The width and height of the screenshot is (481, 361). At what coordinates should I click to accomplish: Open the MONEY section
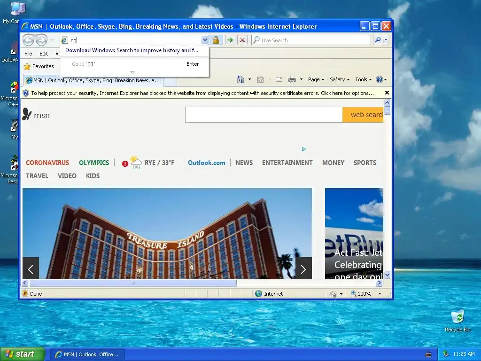pyautogui.click(x=333, y=163)
